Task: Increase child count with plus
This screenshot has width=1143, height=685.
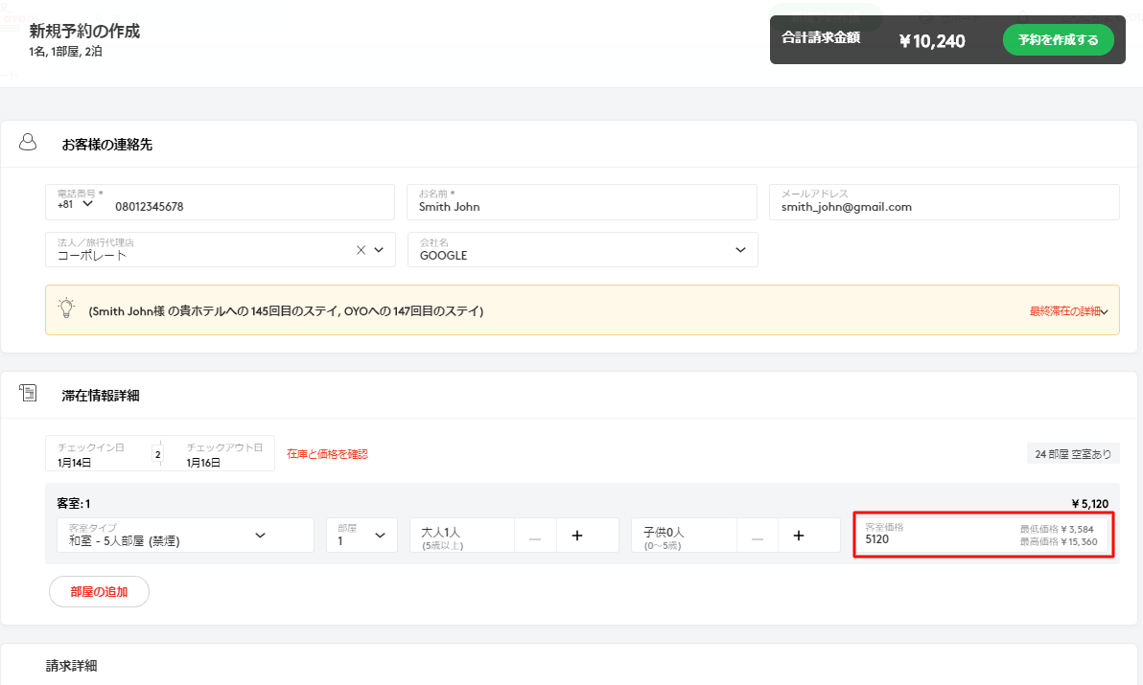Action: 799,536
